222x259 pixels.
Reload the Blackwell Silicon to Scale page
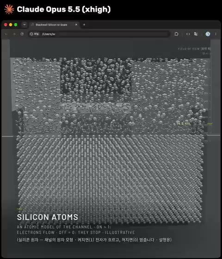click(x=22, y=34)
